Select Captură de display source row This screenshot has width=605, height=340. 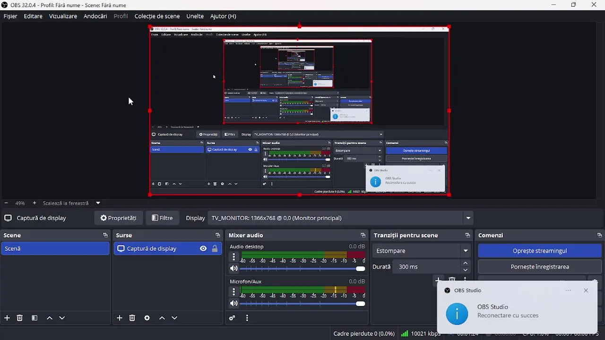click(x=167, y=248)
